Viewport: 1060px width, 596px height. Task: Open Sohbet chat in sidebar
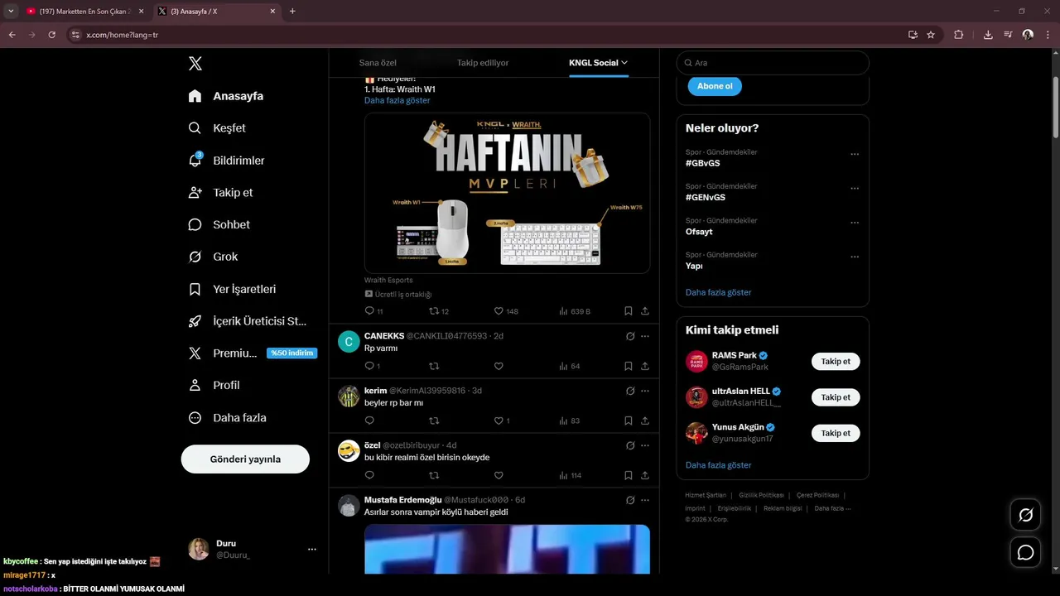tap(219, 224)
